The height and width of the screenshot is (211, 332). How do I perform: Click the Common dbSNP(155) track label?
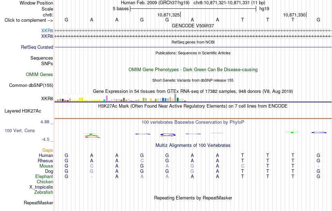31,85
